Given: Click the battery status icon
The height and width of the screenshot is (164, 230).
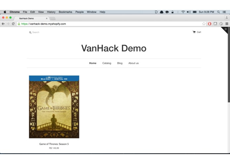Looking at the screenshot, I should coord(195,12).
